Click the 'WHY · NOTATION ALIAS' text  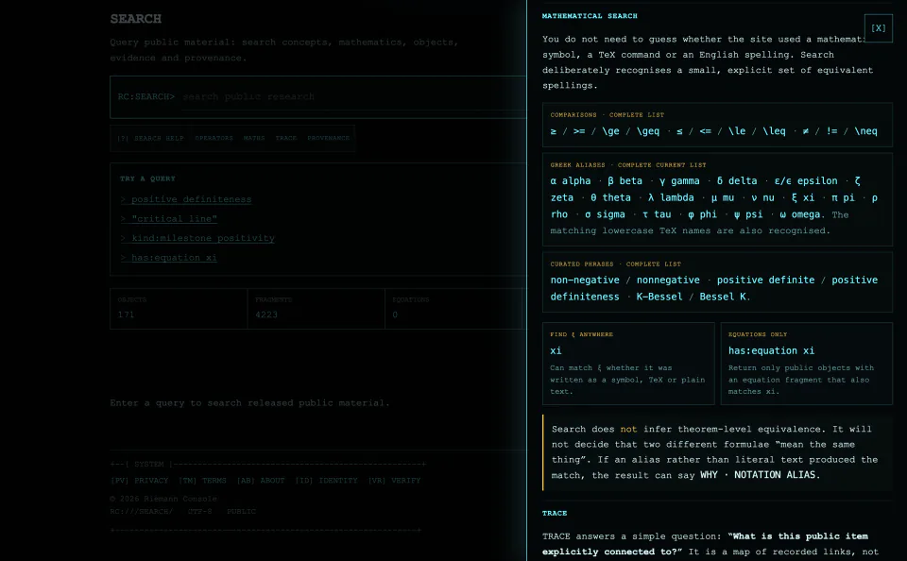(759, 475)
